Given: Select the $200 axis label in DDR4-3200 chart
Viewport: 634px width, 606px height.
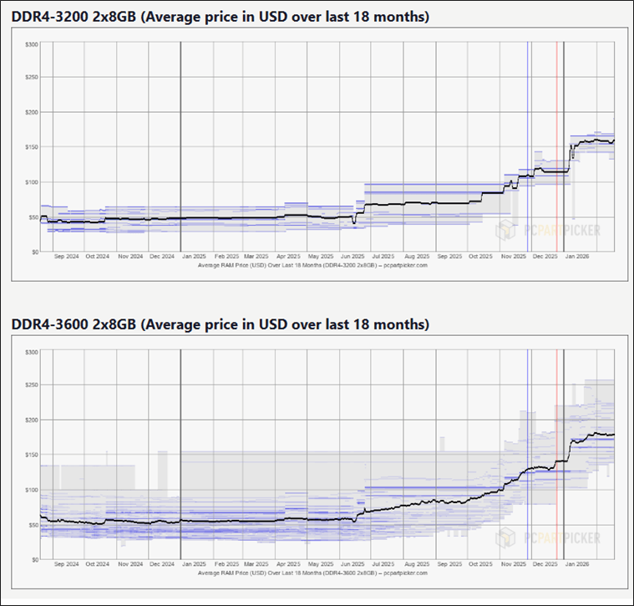Looking at the screenshot, I should pyautogui.click(x=32, y=113).
